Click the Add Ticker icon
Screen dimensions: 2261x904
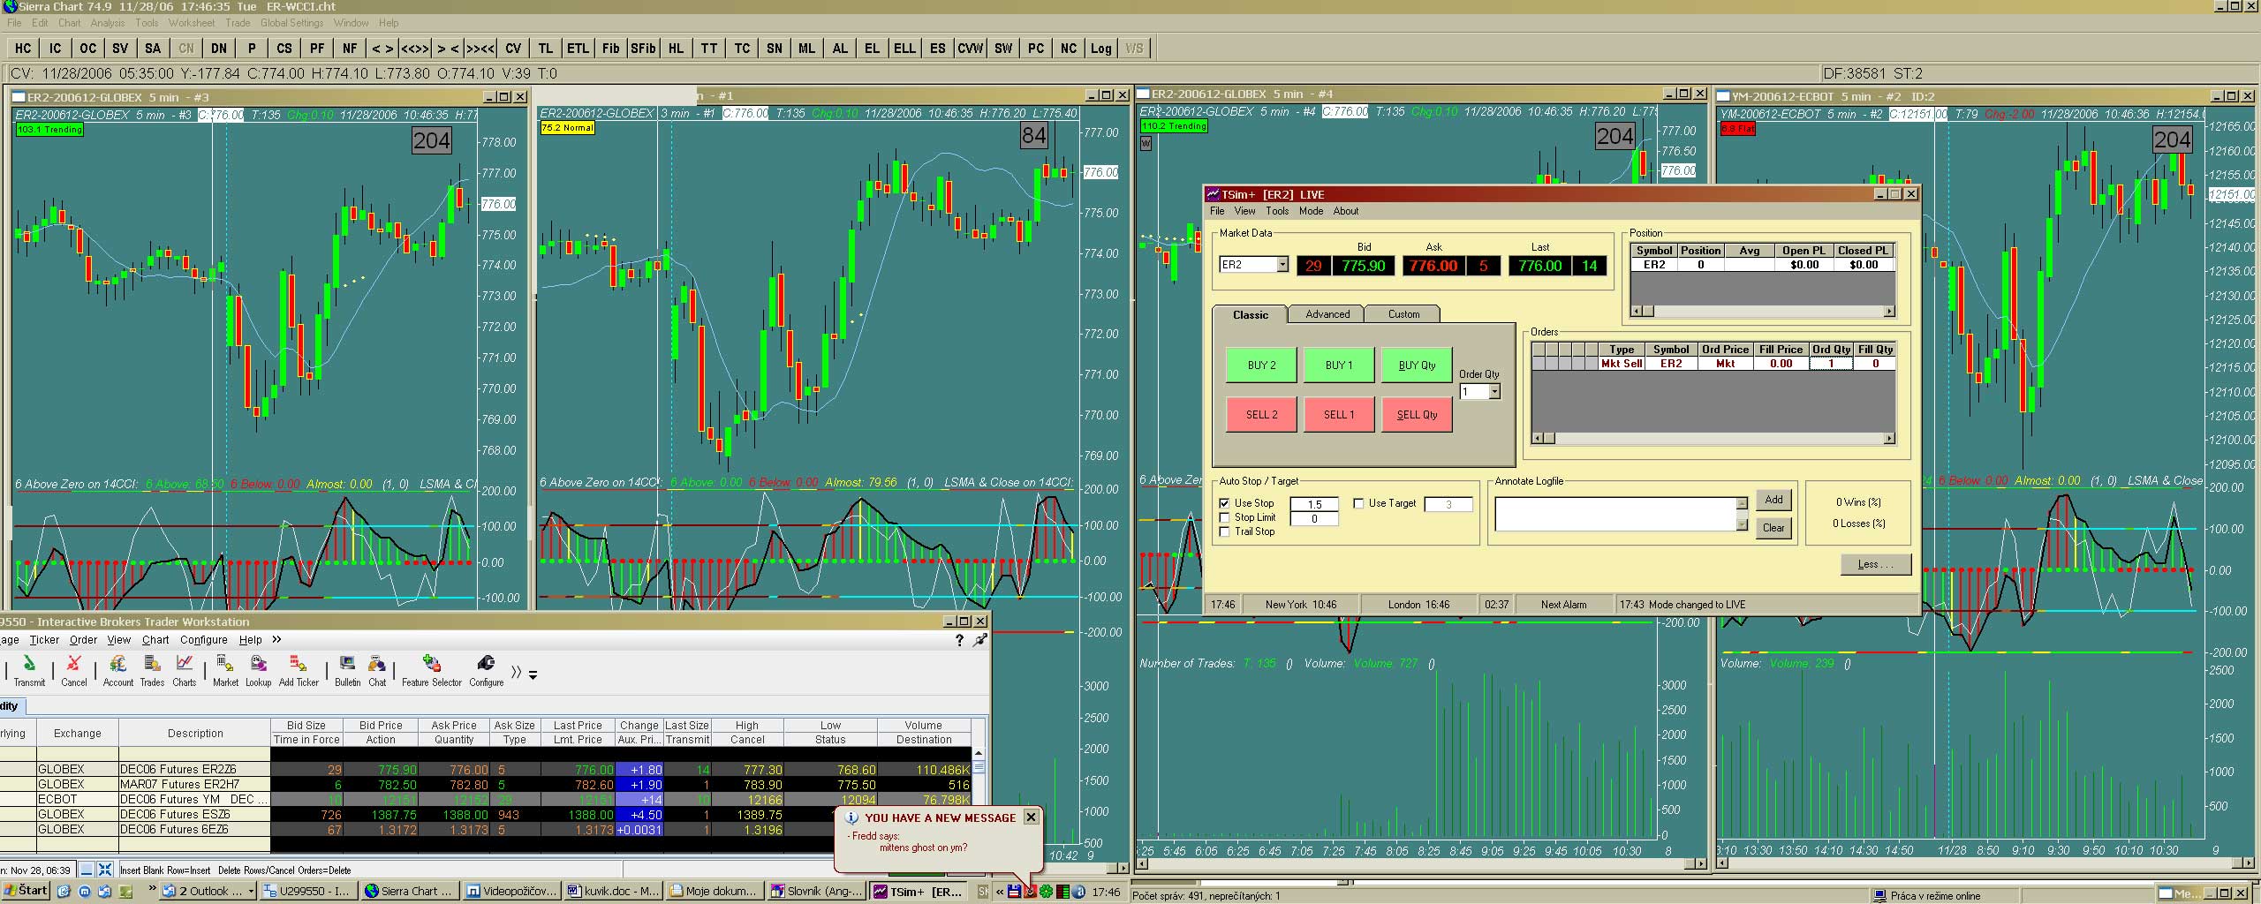299,665
